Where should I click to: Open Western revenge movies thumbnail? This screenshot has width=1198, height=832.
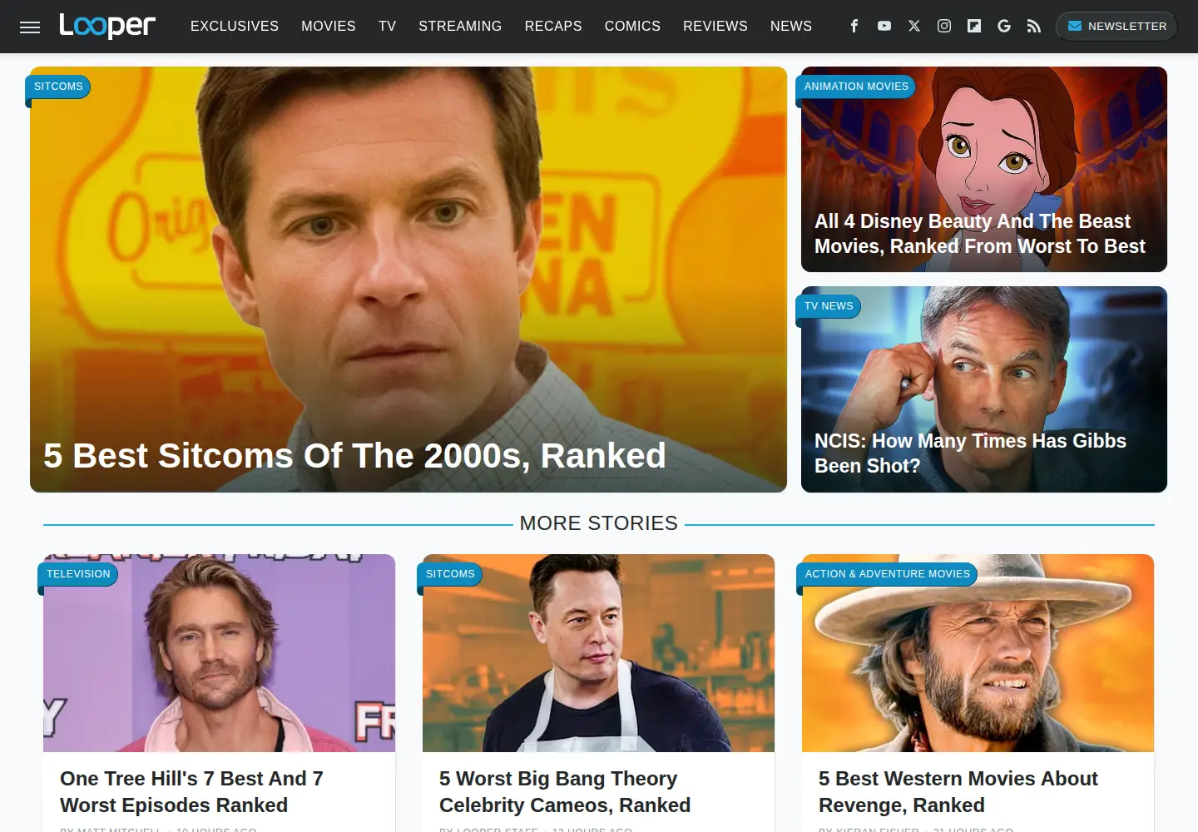(x=978, y=653)
